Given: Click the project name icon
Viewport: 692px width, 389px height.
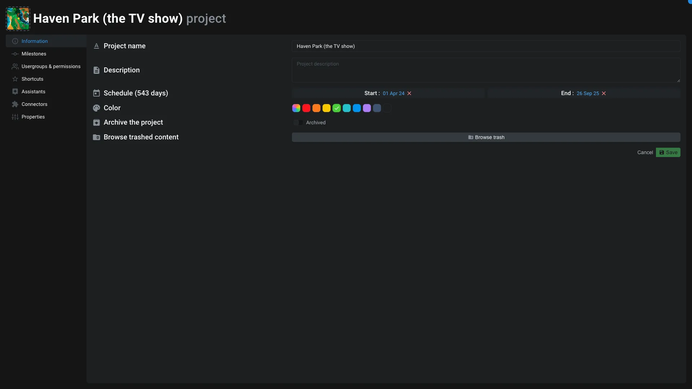Looking at the screenshot, I should [96, 46].
